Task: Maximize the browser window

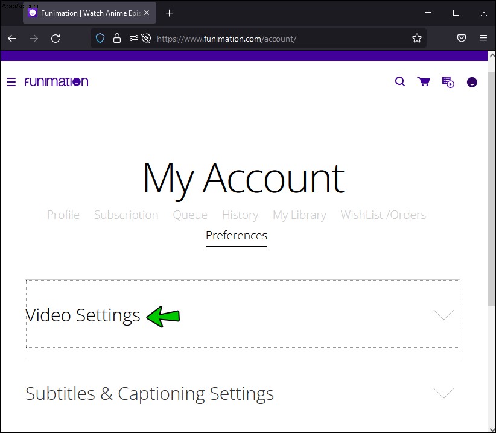Action: tap(456, 13)
